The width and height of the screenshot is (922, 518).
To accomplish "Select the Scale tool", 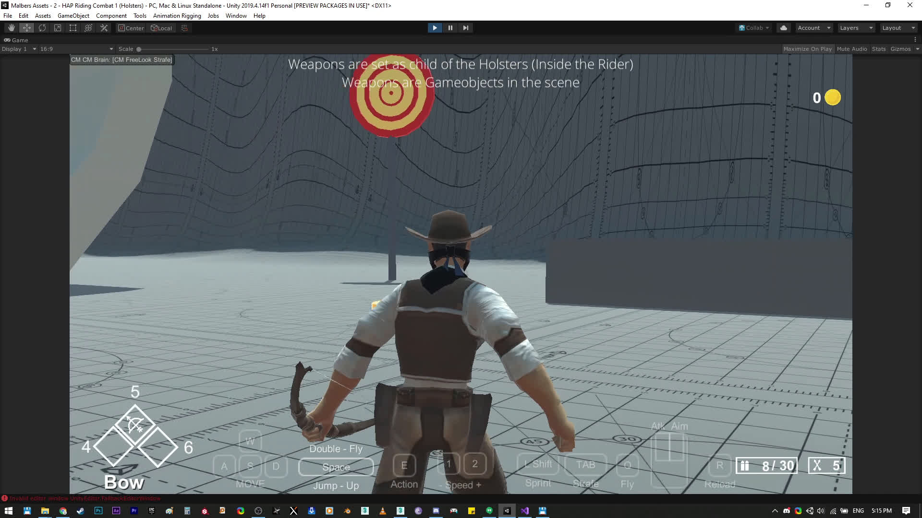I will click(x=58, y=28).
